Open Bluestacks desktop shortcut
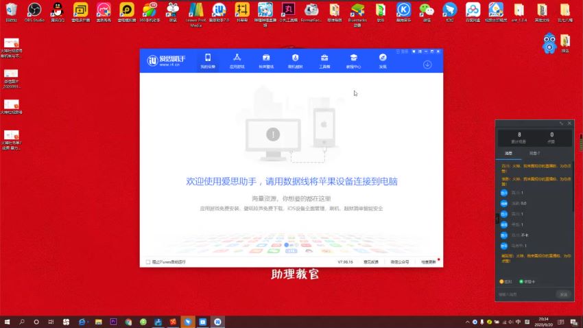This screenshot has height=328, width=583. 357,15
